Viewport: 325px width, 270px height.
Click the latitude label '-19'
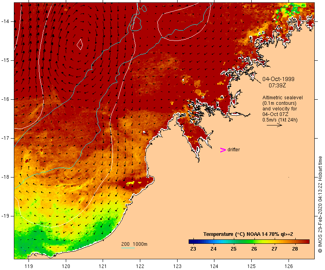5,216
